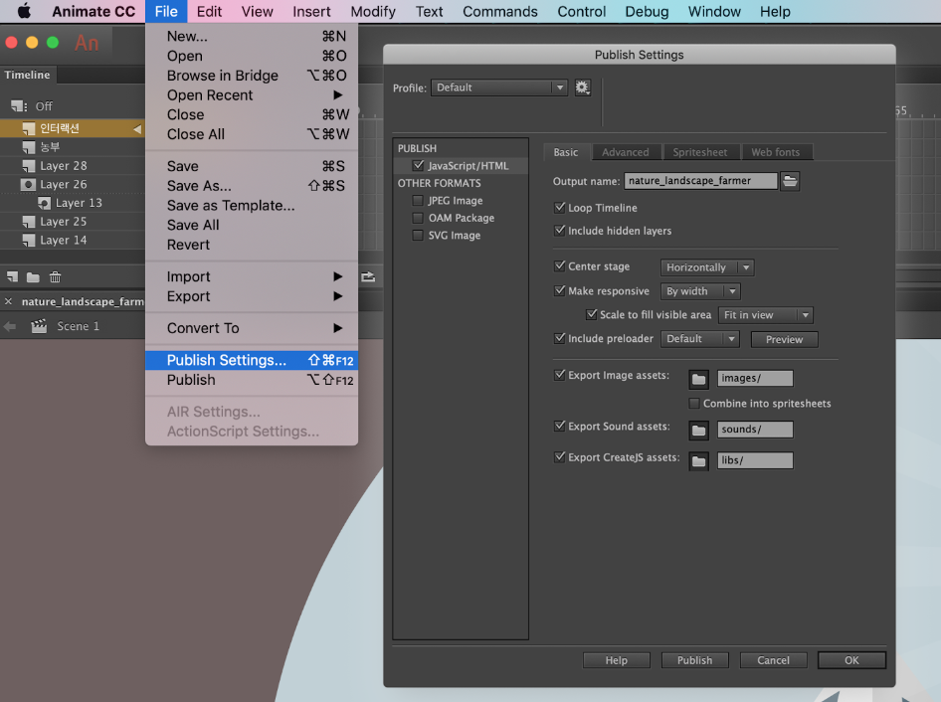Click the icon right of the File menu near Import
The height and width of the screenshot is (702, 941).
point(368,276)
